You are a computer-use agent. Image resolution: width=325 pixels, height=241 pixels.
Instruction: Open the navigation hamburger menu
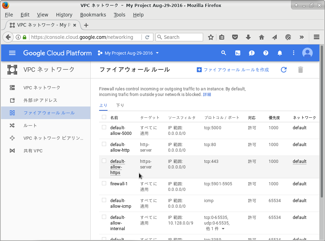click(x=12, y=53)
